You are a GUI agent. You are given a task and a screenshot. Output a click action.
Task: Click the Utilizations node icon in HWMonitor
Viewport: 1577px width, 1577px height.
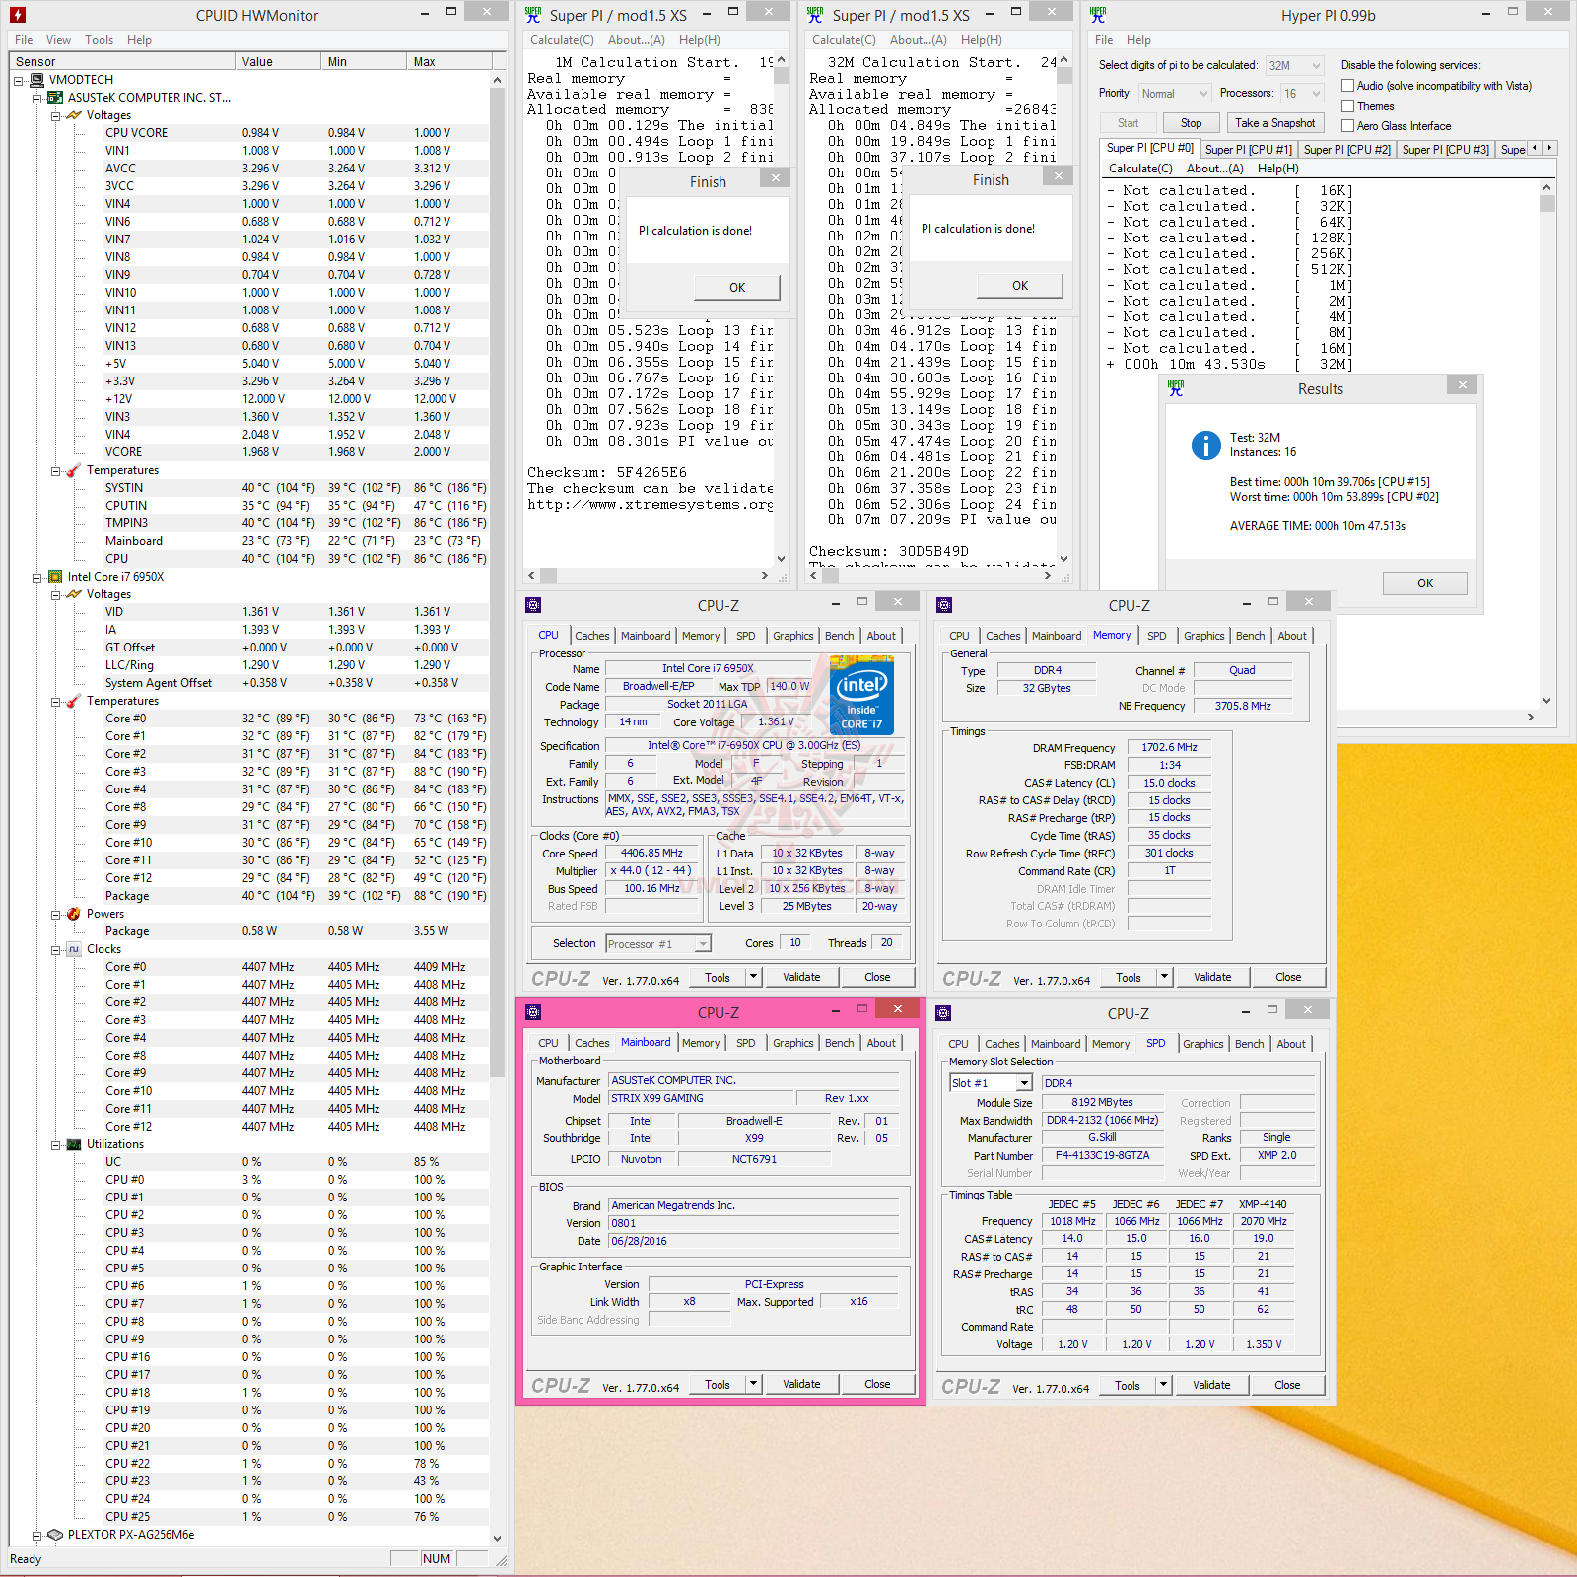pyautogui.click(x=74, y=1144)
